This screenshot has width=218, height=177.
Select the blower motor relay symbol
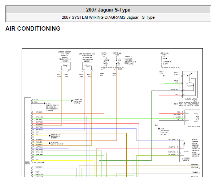(x=190, y=84)
